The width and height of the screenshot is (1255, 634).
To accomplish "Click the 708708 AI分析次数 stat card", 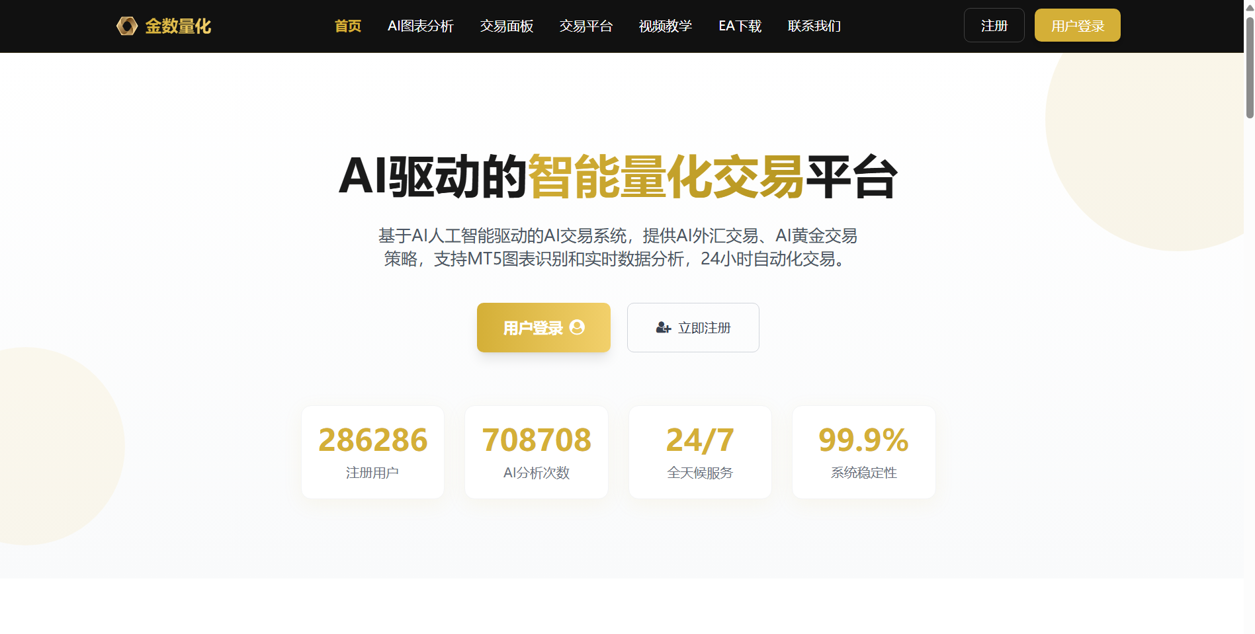I will 537,452.
